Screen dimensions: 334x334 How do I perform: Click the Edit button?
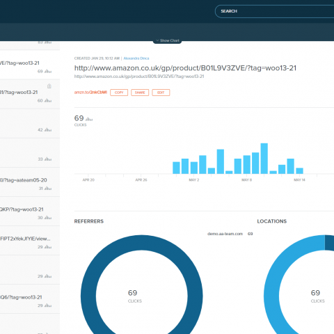point(161,93)
